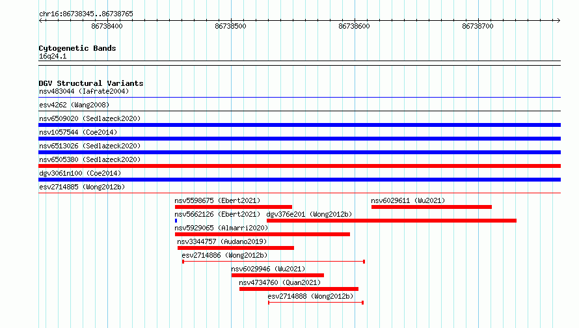Click the thin red esv2714885 variant line
Image resolution: width=579 pixels, height=328 pixels.
(299, 193)
